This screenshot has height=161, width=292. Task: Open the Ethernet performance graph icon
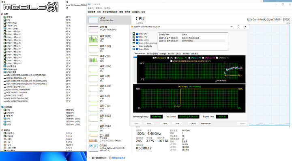(x=93, y=138)
